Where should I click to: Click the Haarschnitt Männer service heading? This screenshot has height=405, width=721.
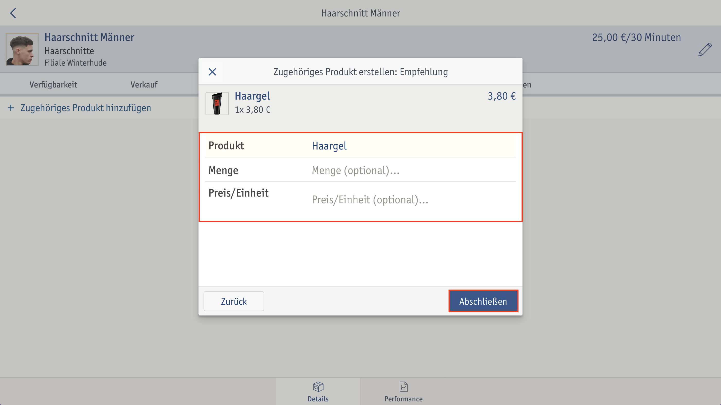[89, 37]
